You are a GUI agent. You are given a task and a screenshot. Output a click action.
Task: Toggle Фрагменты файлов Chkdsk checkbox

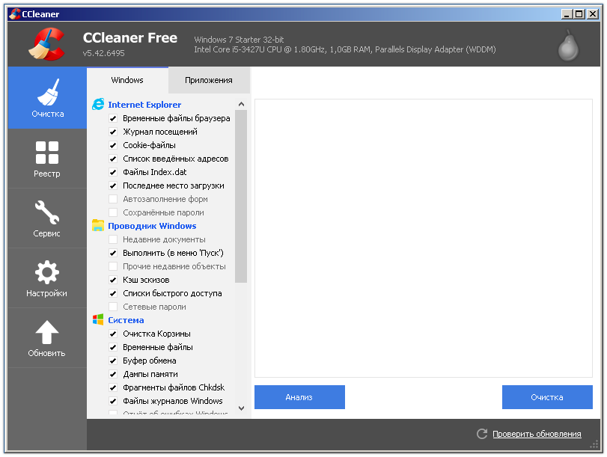point(113,387)
